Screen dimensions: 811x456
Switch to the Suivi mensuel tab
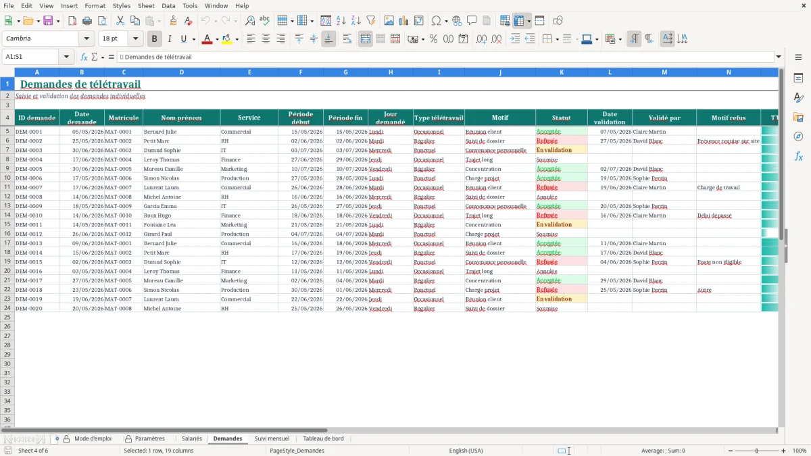tap(272, 439)
